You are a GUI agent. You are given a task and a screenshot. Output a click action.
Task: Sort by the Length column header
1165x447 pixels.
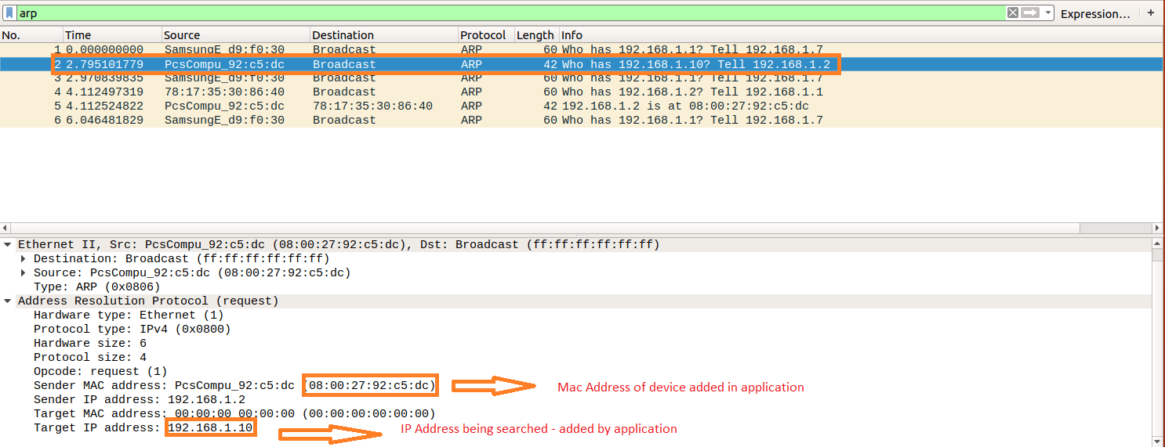536,35
